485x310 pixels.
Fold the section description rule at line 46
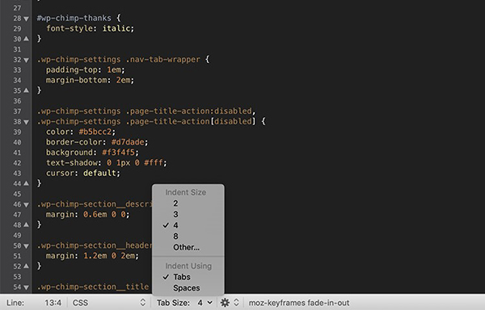[x=27, y=205]
